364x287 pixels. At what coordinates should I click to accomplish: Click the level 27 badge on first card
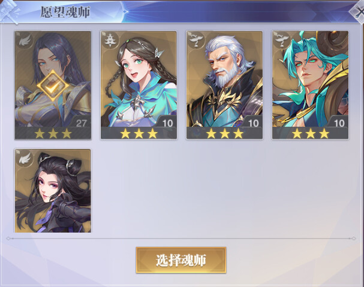[x=81, y=123]
